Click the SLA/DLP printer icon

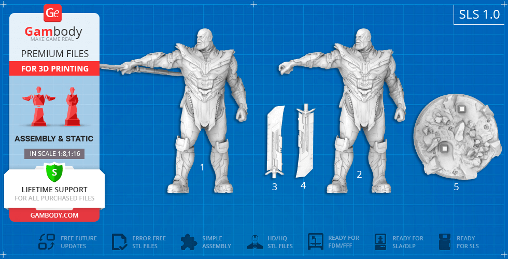(382, 242)
